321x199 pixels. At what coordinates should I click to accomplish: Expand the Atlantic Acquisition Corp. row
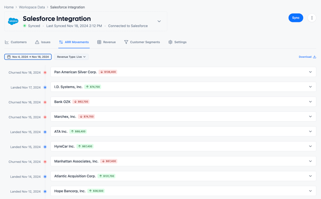[x=310, y=176]
